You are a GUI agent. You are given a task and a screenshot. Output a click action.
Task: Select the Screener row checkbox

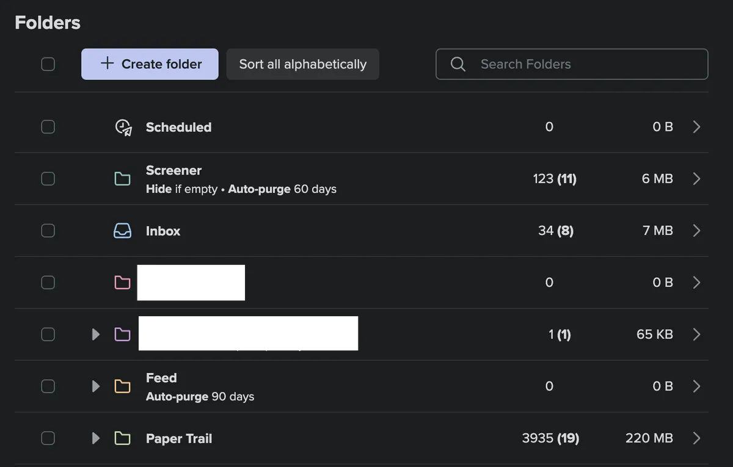(x=48, y=178)
